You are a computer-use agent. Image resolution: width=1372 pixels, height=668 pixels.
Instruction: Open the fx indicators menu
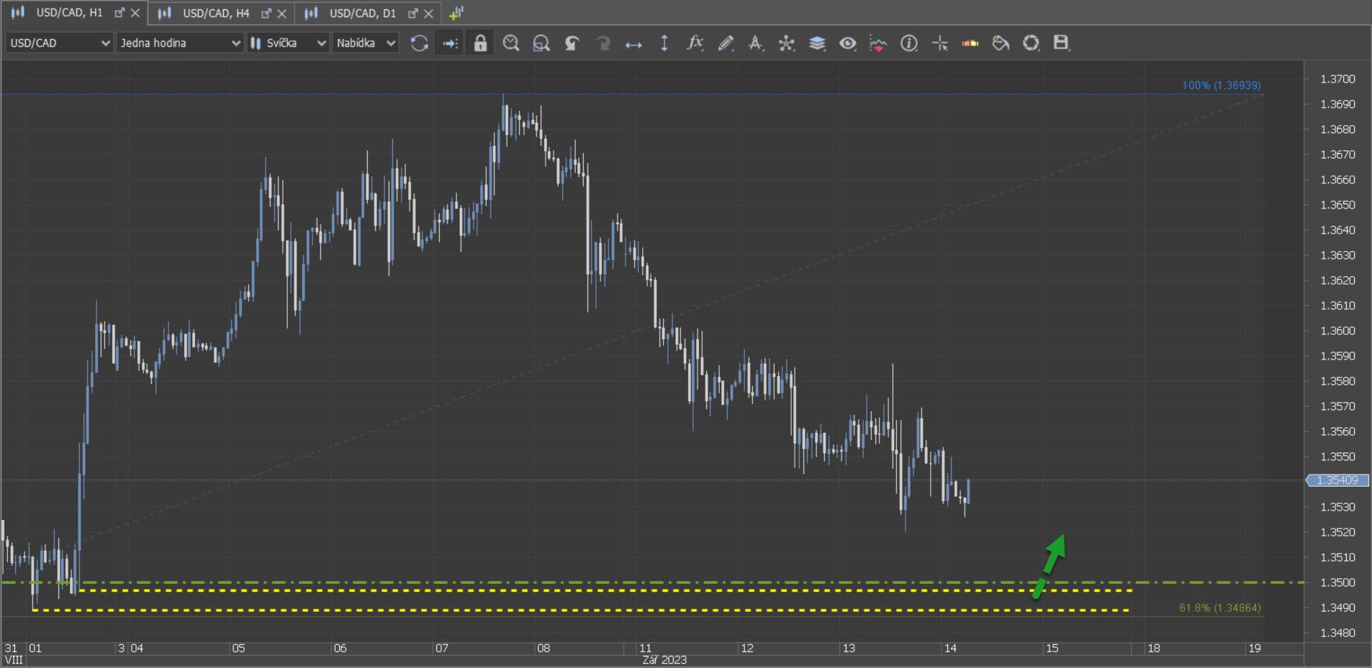point(695,43)
